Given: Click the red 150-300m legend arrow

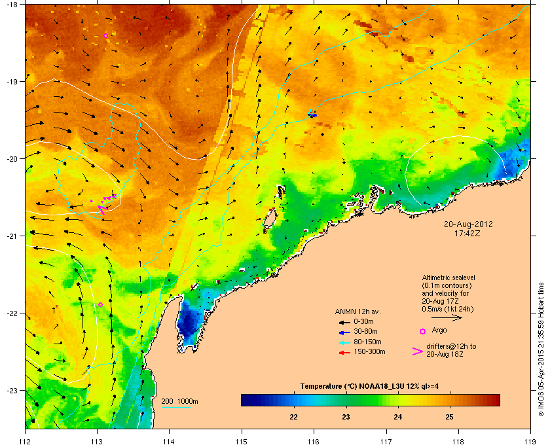Looking at the screenshot, I should (x=344, y=353).
